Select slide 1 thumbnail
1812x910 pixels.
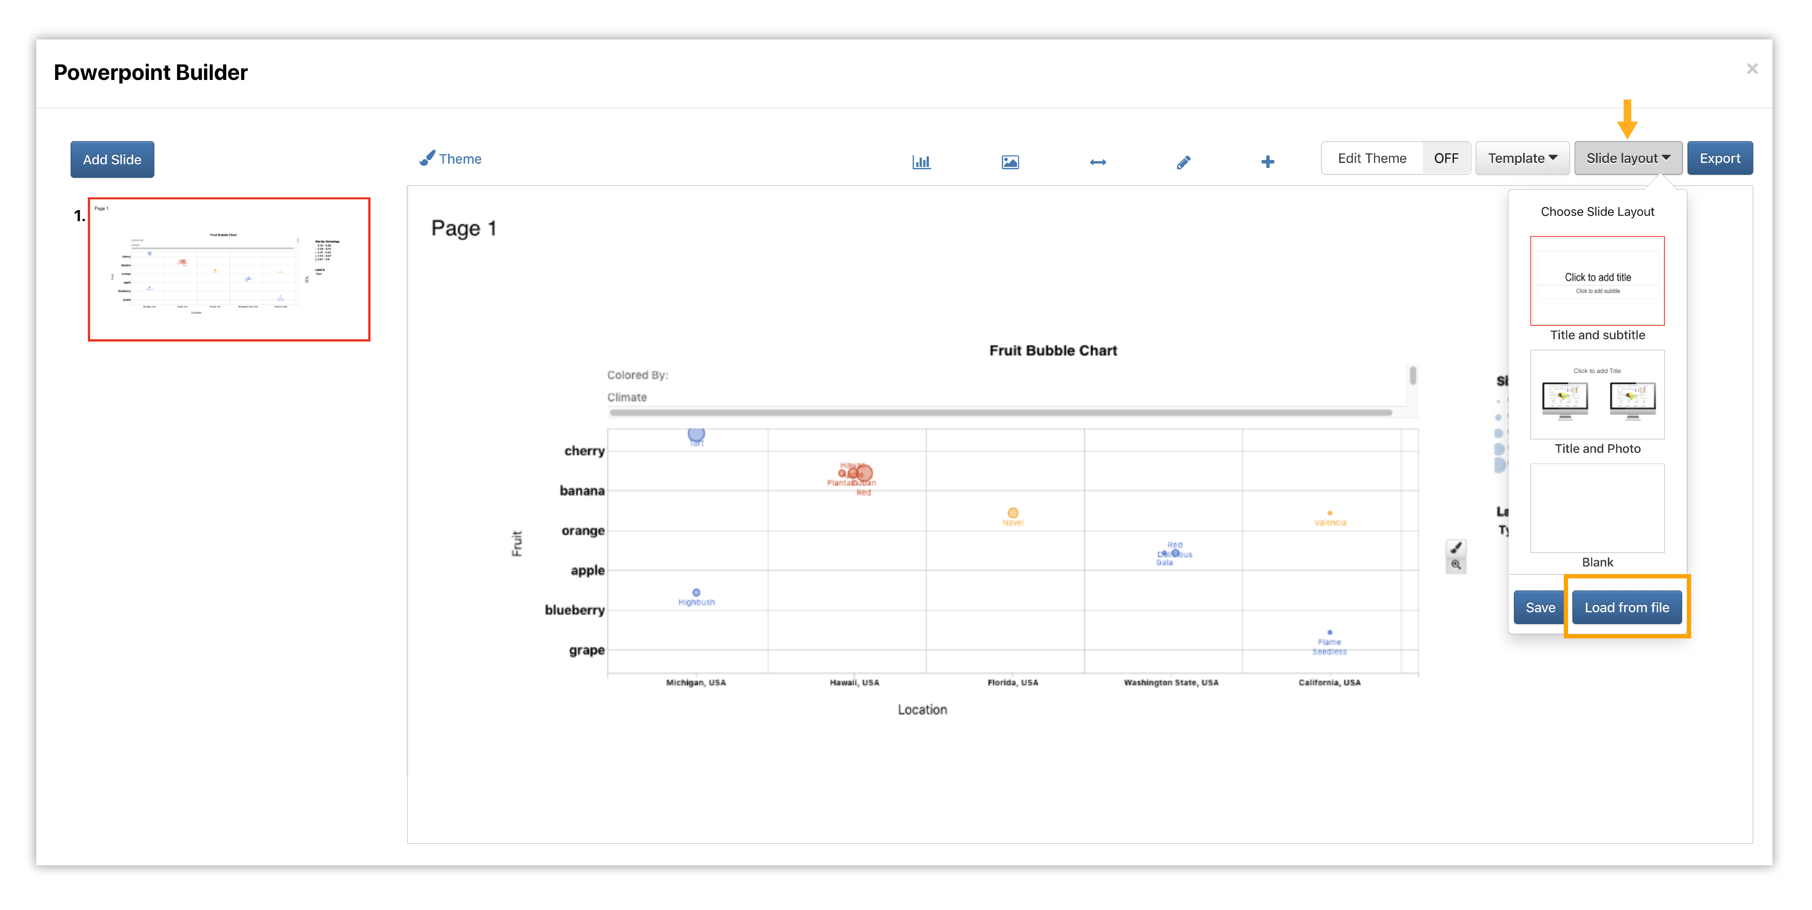(x=229, y=269)
